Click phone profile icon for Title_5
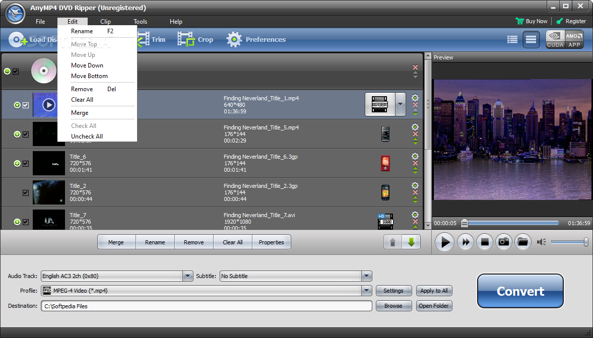 tap(385, 134)
